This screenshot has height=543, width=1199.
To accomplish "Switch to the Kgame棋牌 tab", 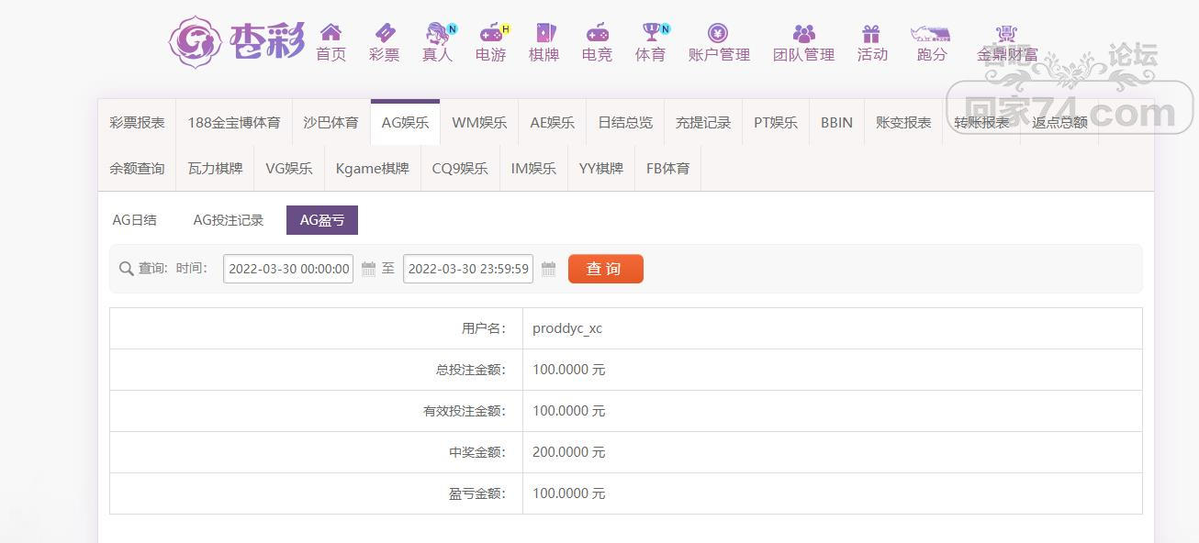I will click(x=373, y=168).
